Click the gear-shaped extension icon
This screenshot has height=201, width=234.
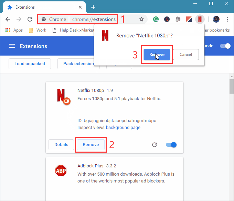178,19
